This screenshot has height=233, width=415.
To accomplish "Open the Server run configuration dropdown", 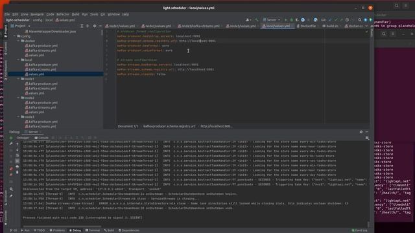I will 271,20.
